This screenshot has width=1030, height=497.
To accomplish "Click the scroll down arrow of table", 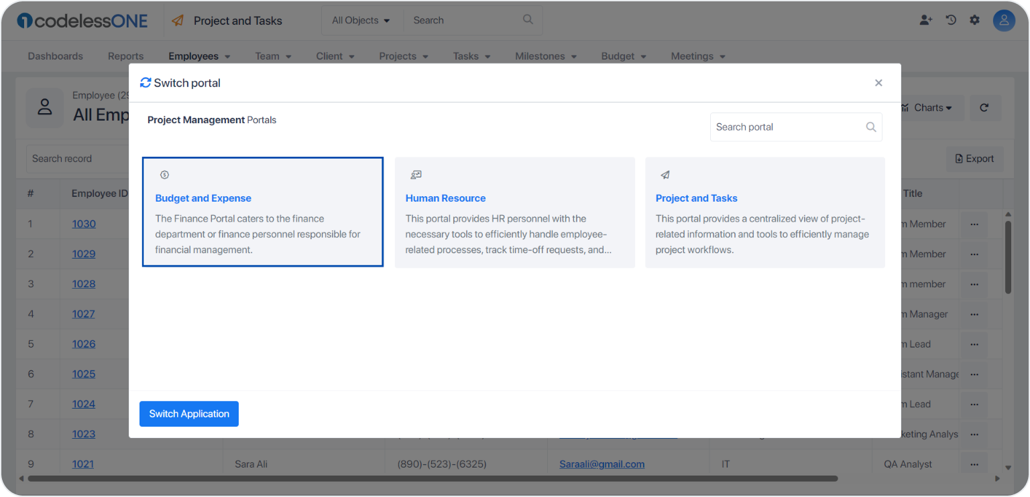I will [x=1008, y=468].
